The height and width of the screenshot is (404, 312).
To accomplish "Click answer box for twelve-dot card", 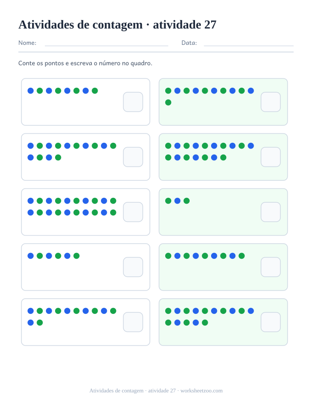I will point(133,322).
